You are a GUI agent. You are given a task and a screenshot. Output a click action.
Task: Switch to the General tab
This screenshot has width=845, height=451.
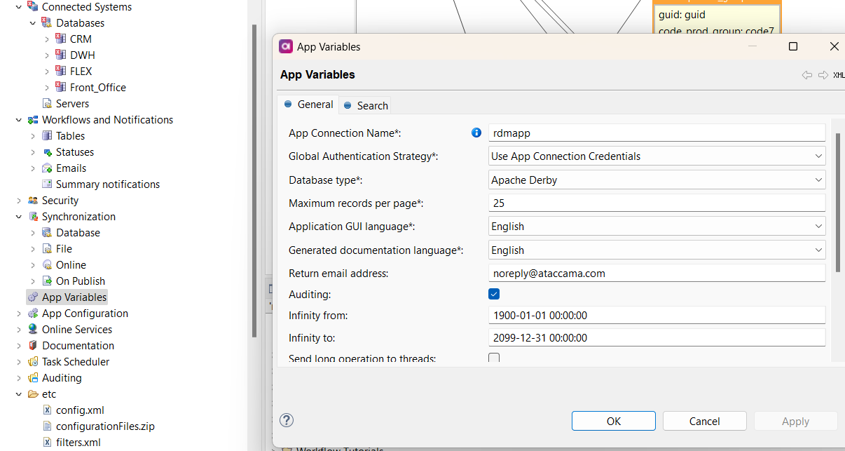tap(308, 105)
